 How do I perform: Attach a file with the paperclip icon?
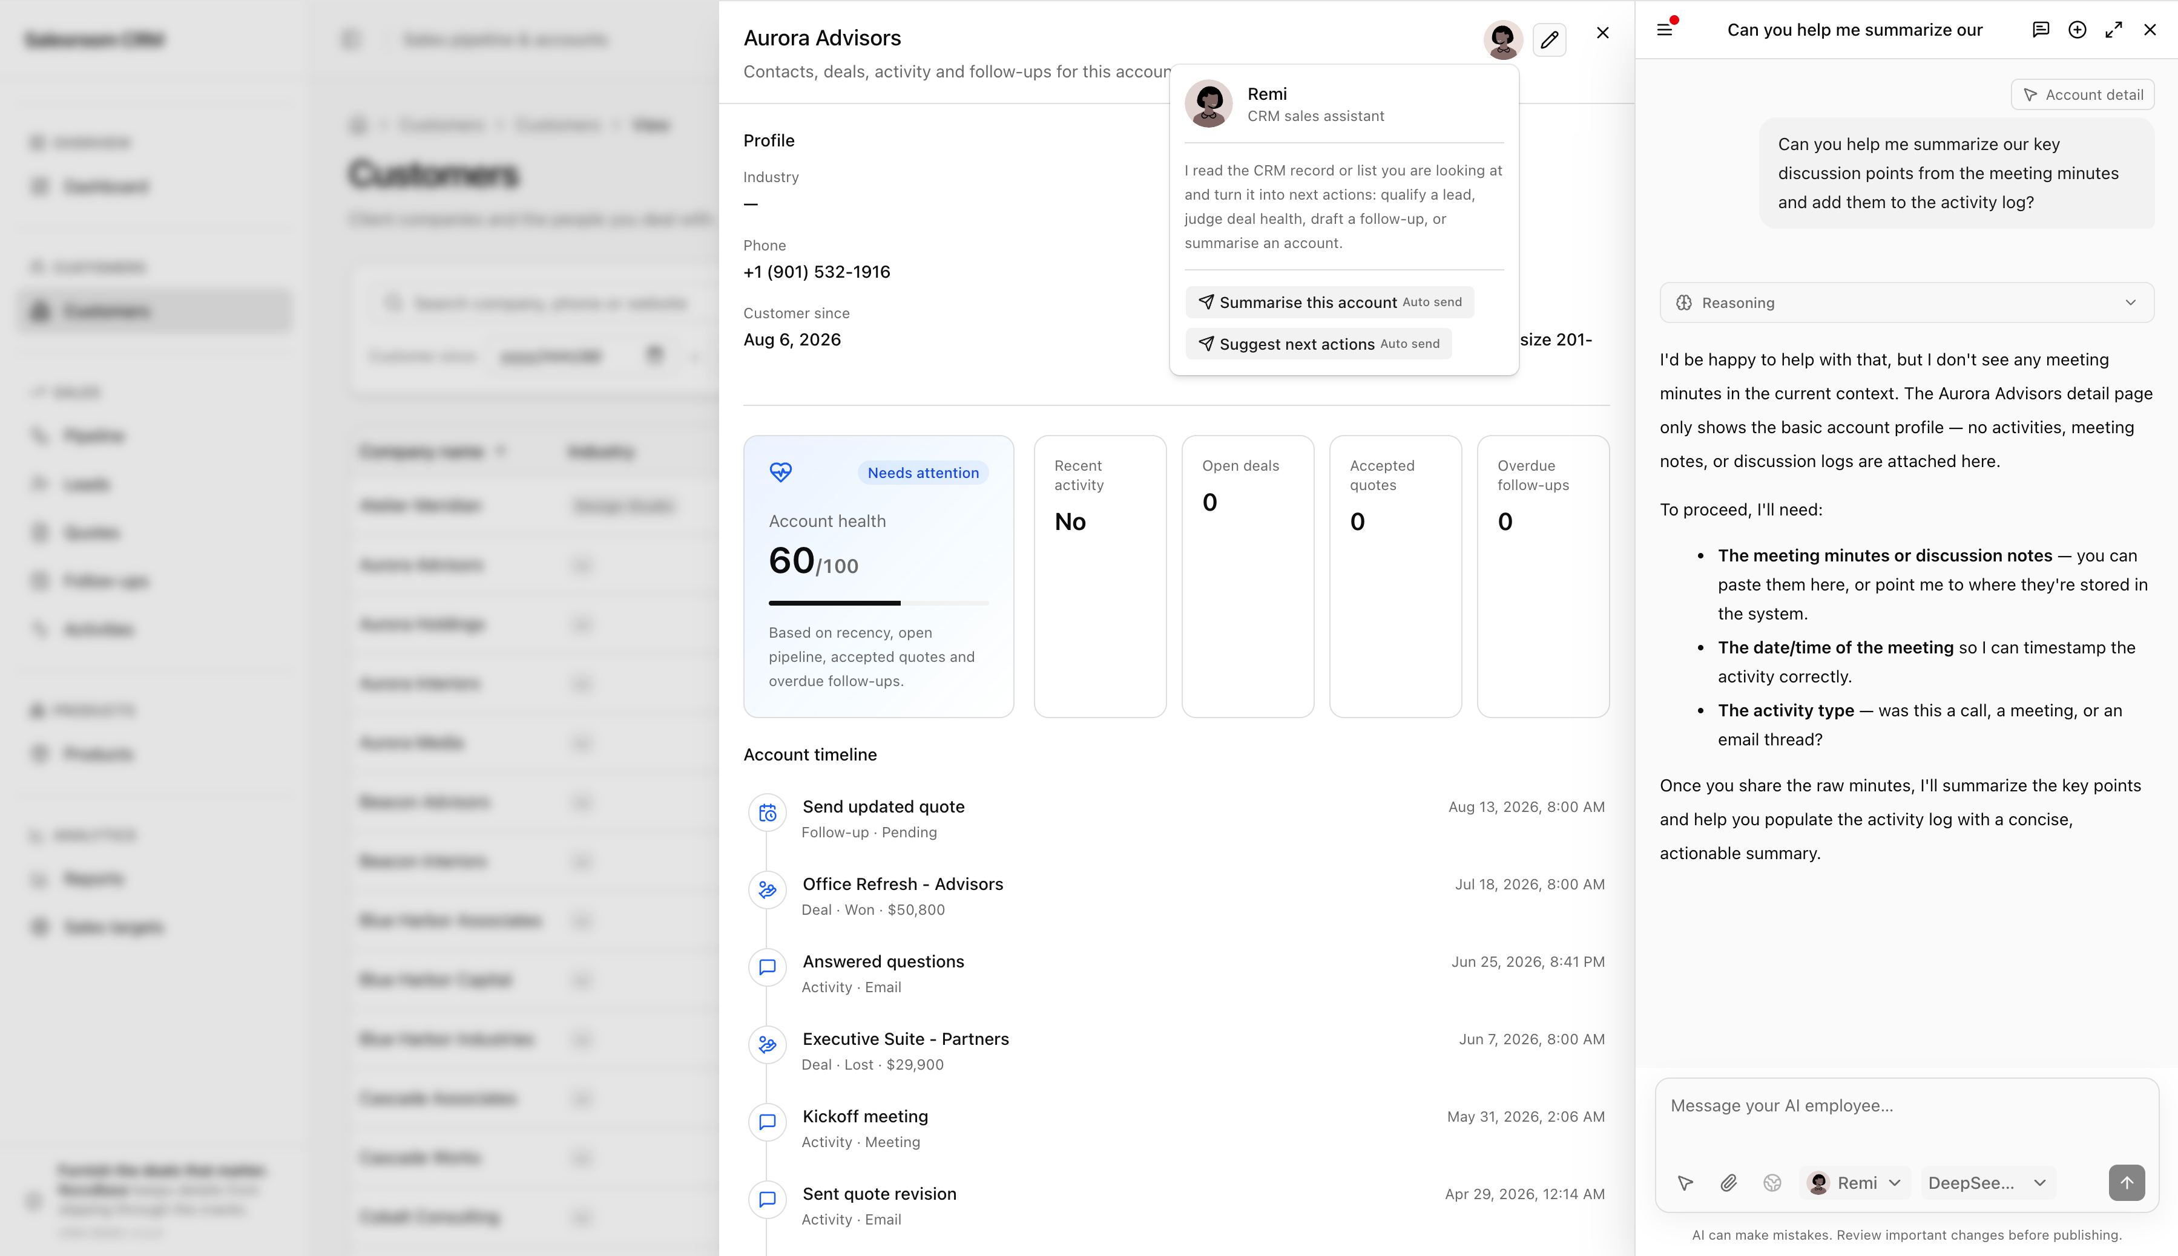(x=1728, y=1183)
